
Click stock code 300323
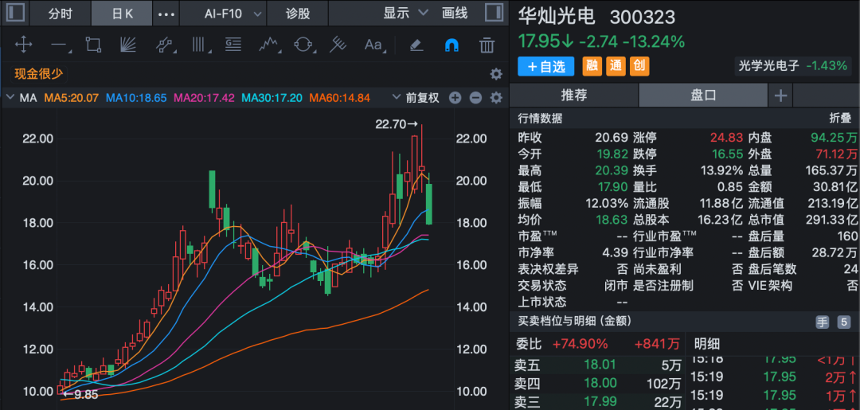point(643,17)
